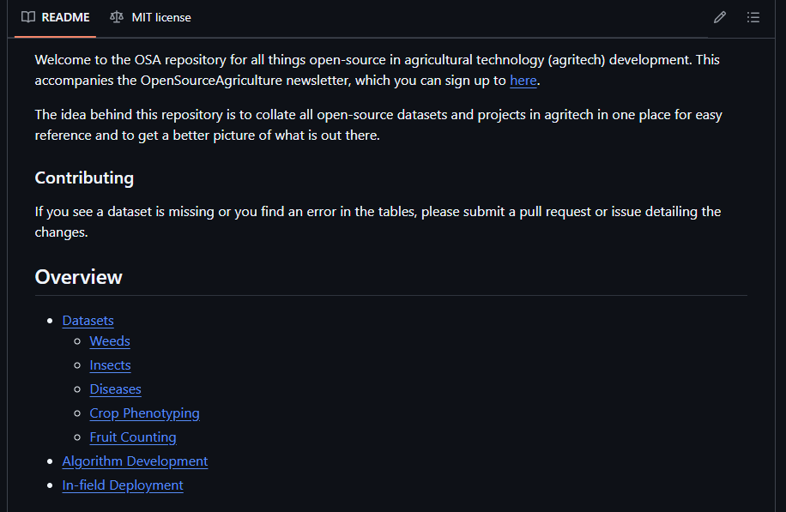786x512 pixels.
Task: Click the pencil icon to edit the README
Action: 720,17
